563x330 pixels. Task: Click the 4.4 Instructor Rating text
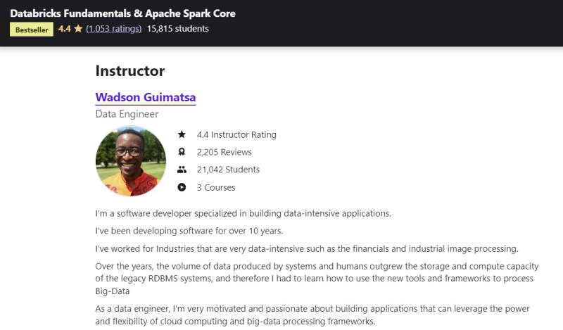pyautogui.click(x=236, y=134)
